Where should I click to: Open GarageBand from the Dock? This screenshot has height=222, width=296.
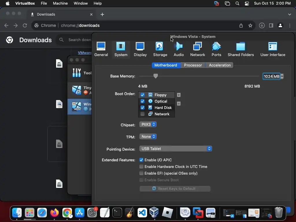130,212
